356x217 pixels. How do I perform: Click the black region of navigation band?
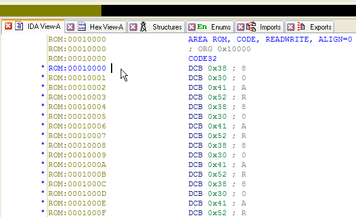pos(229,10)
